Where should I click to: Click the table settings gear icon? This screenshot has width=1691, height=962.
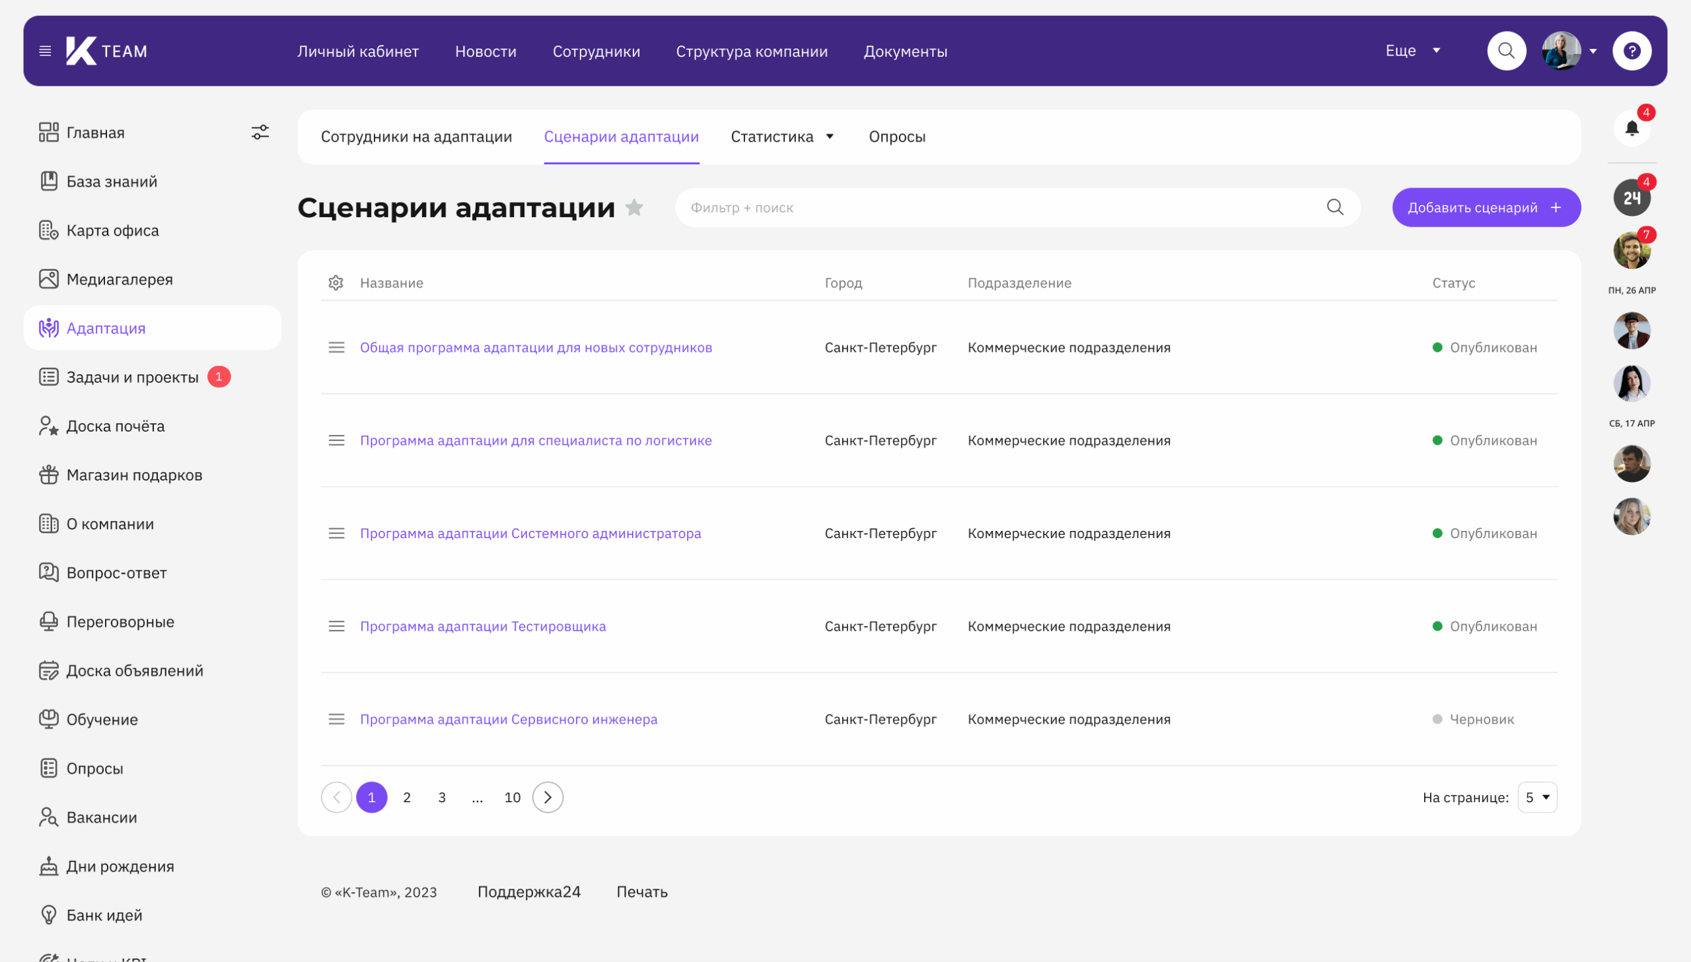point(336,283)
